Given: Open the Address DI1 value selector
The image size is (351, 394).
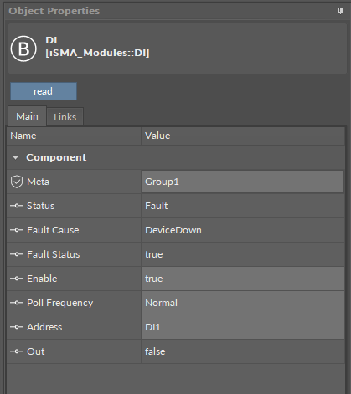Looking at the screenshot, I should pyautogui.click(x=243, y=327).
